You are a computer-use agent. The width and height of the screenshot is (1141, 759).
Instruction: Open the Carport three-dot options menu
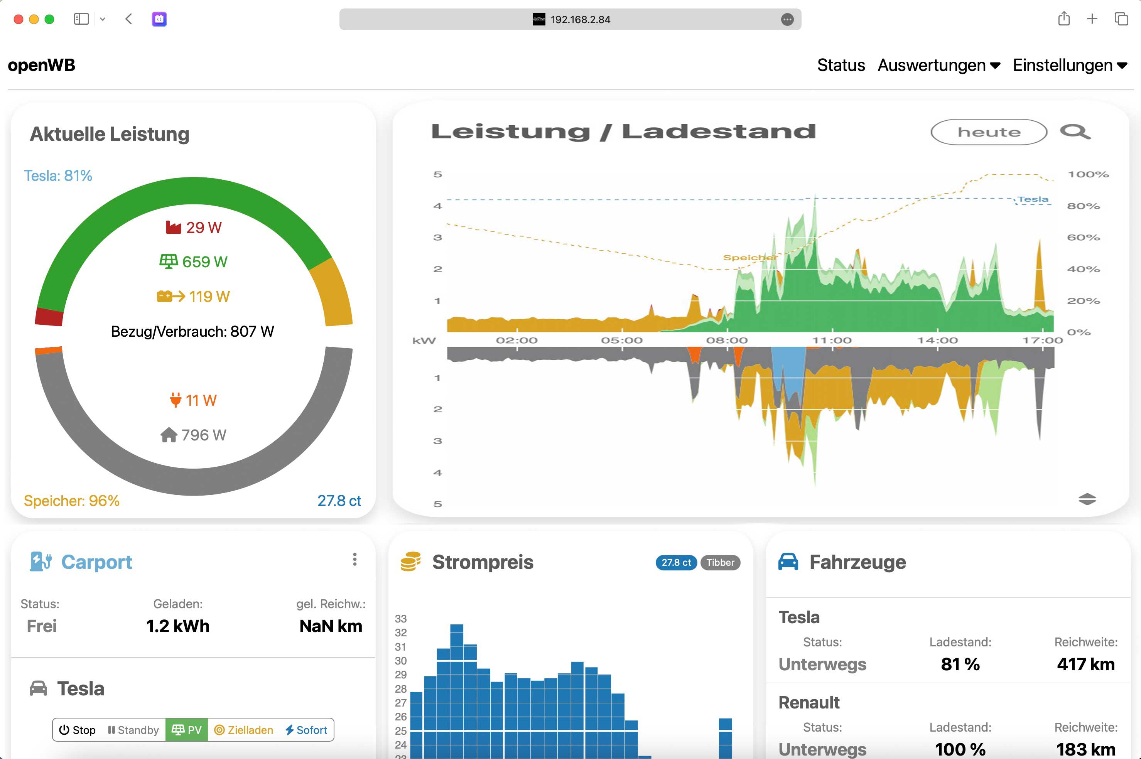354,559
